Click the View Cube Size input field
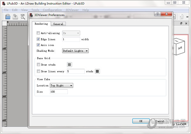The width and height of the screenshot is (191, 134). 59,92
